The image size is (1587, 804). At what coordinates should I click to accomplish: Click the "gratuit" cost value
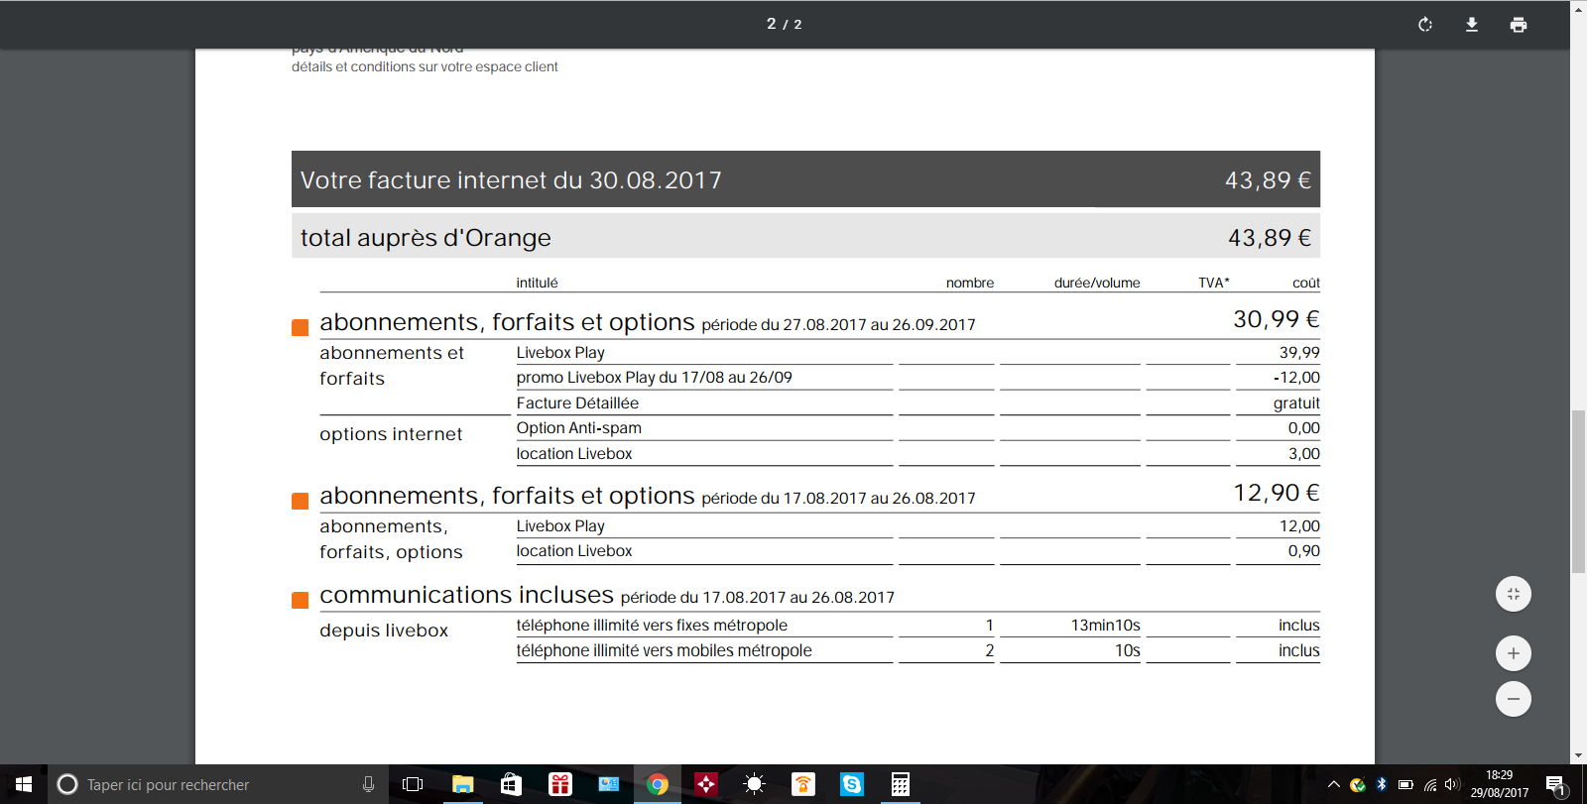(x=1296, y=403)
